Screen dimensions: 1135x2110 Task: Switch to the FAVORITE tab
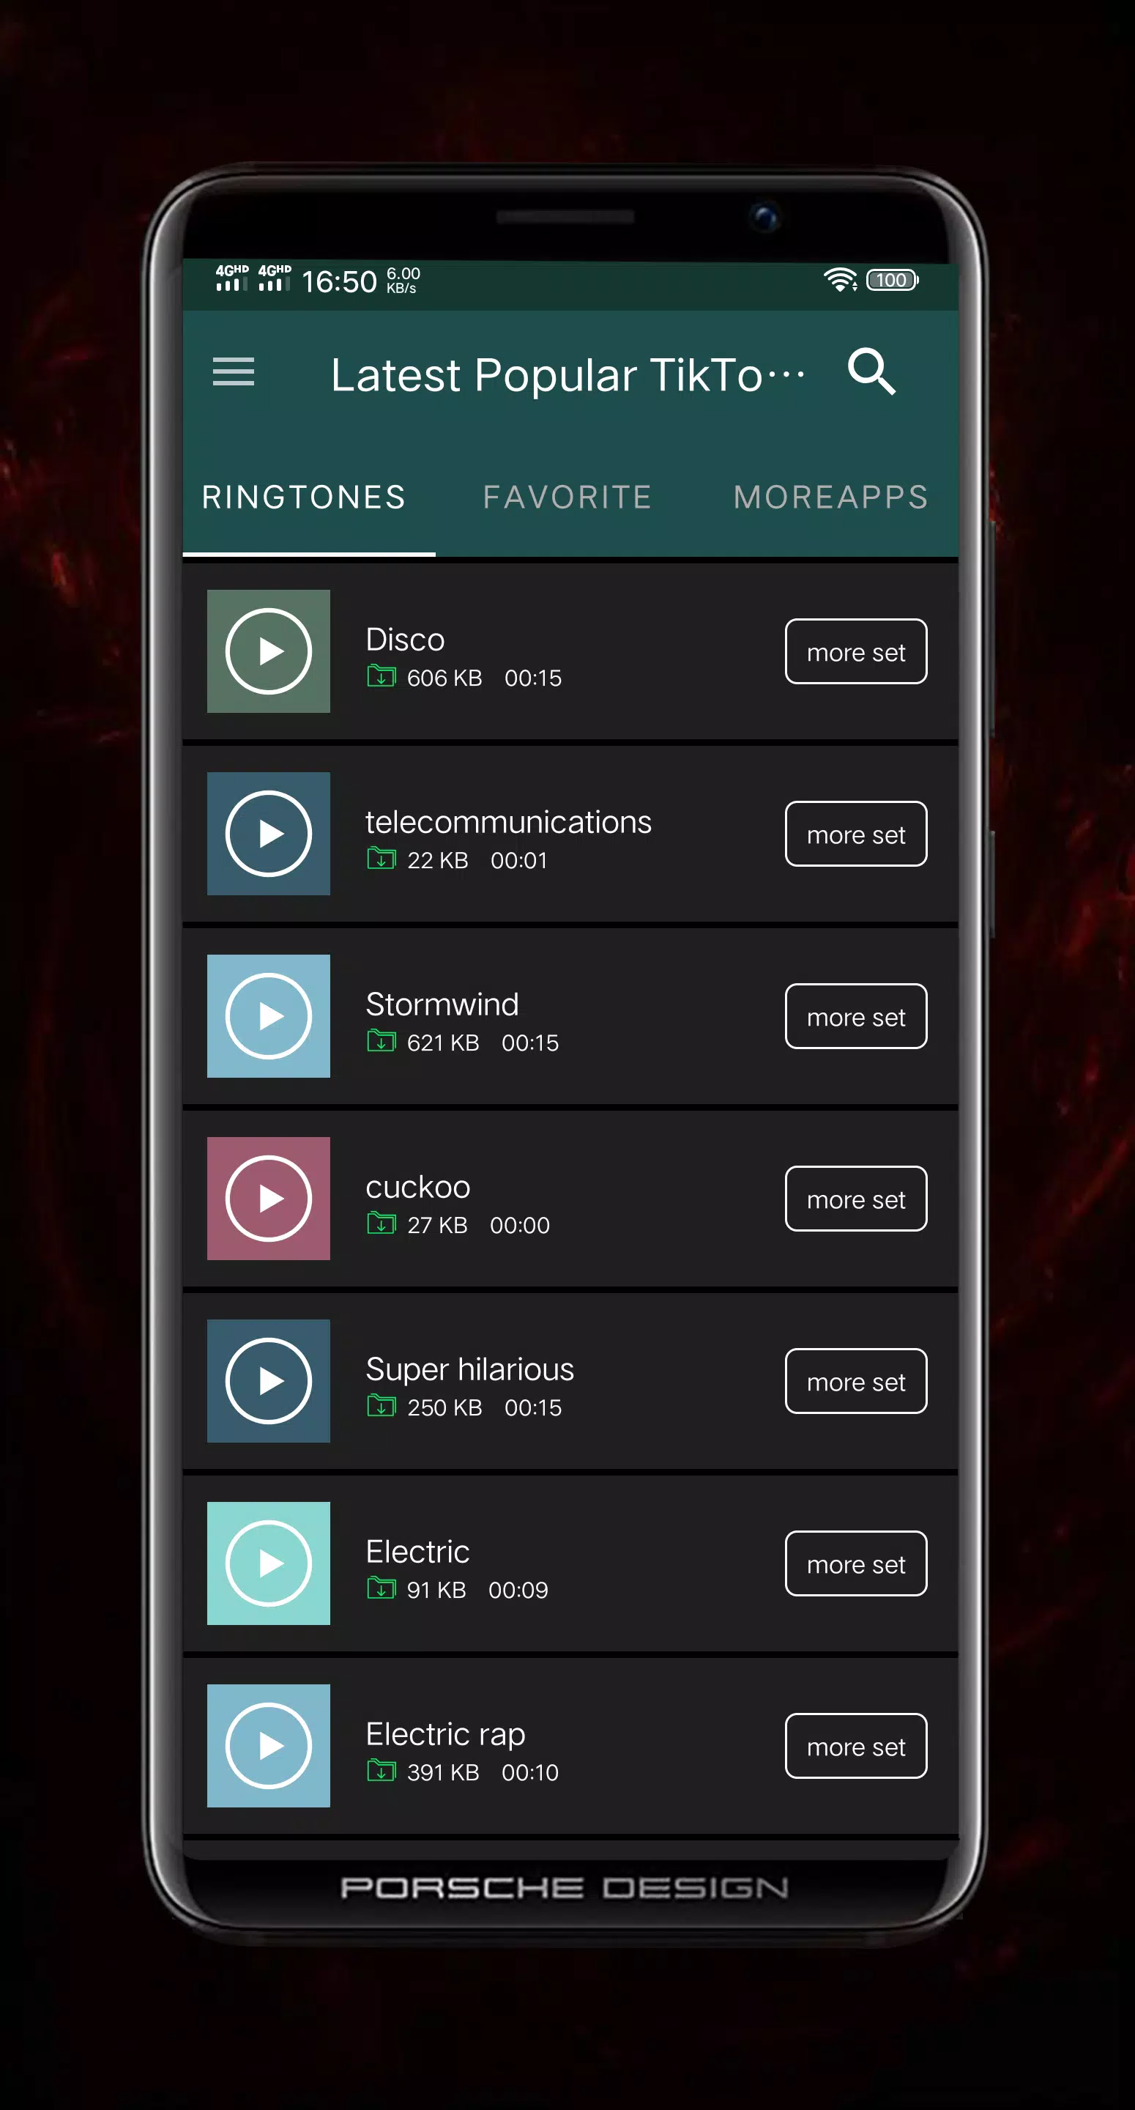click(x=567, y=497)
